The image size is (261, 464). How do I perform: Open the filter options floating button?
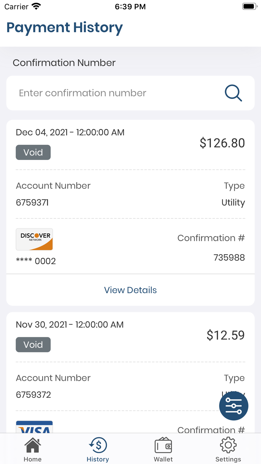[234, 406]
